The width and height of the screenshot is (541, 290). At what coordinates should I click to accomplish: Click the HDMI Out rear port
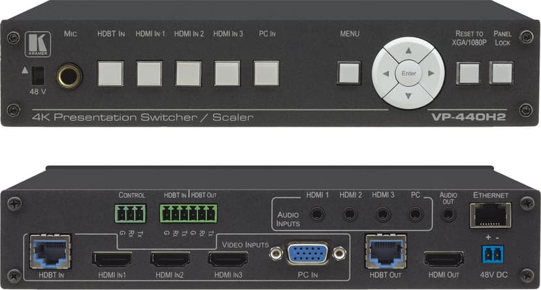click(444, 259)
